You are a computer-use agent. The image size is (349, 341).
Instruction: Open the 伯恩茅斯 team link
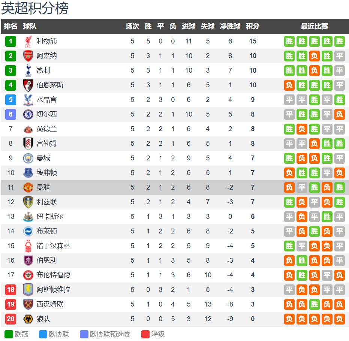[50, 85]
